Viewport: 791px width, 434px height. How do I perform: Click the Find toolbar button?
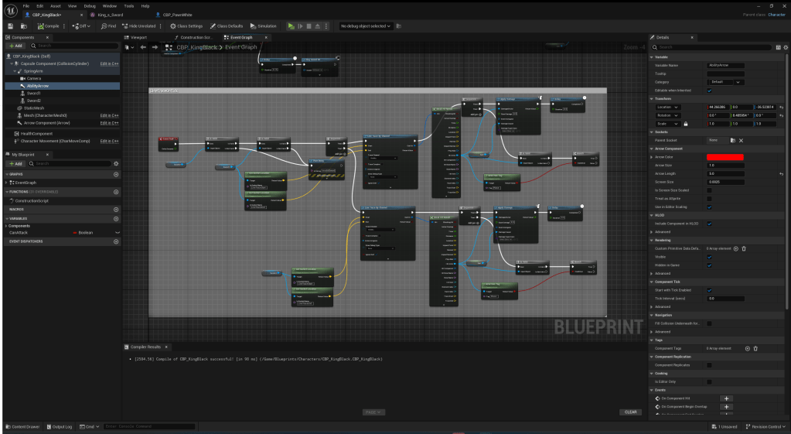[109, 26]
